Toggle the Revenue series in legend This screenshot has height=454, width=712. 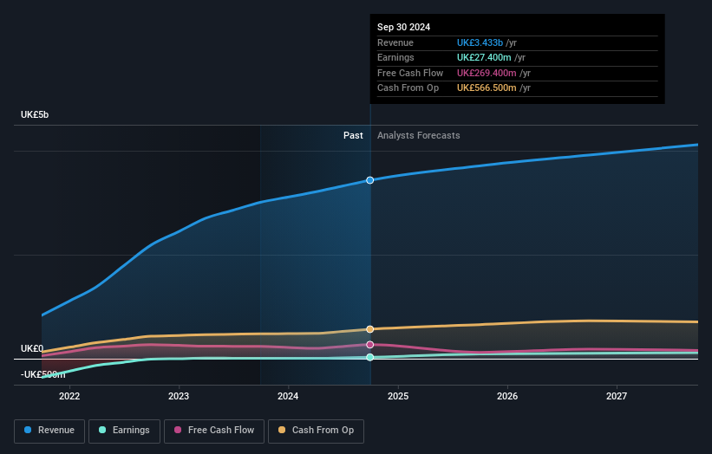49,431
